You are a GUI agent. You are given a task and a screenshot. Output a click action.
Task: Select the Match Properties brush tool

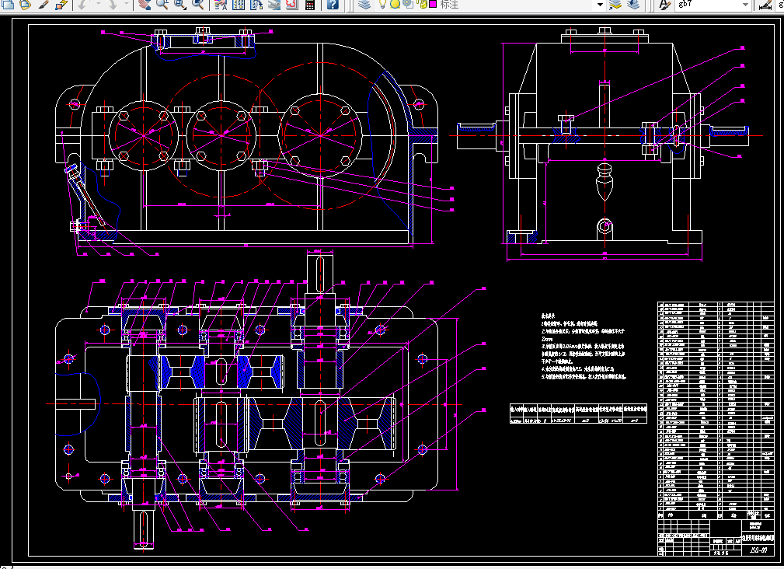44,5
